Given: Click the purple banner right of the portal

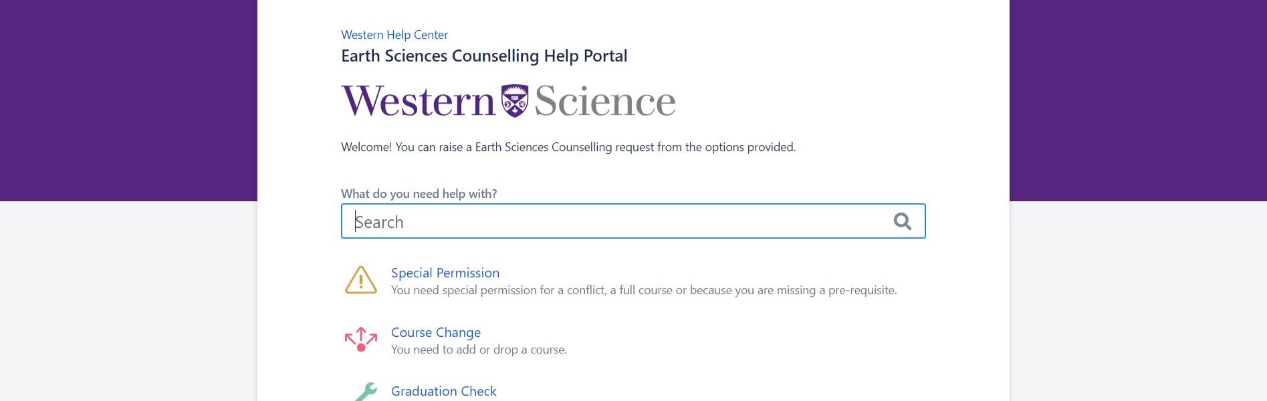Looking at the screenshot, I should (1137, 100).
